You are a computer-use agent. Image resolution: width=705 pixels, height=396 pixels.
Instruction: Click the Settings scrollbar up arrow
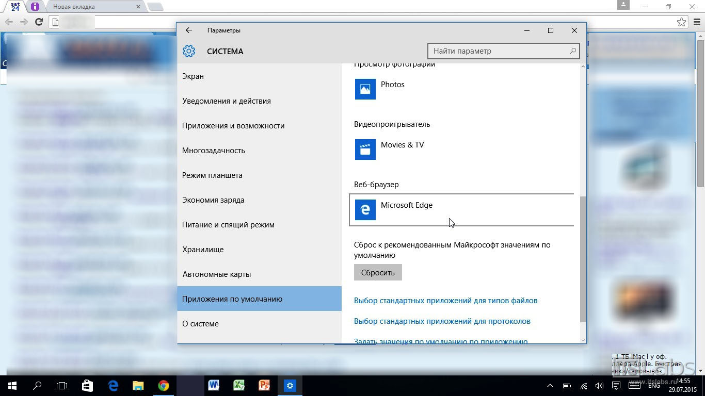583,67
